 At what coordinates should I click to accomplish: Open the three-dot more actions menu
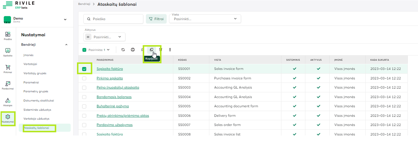point(170,50)
